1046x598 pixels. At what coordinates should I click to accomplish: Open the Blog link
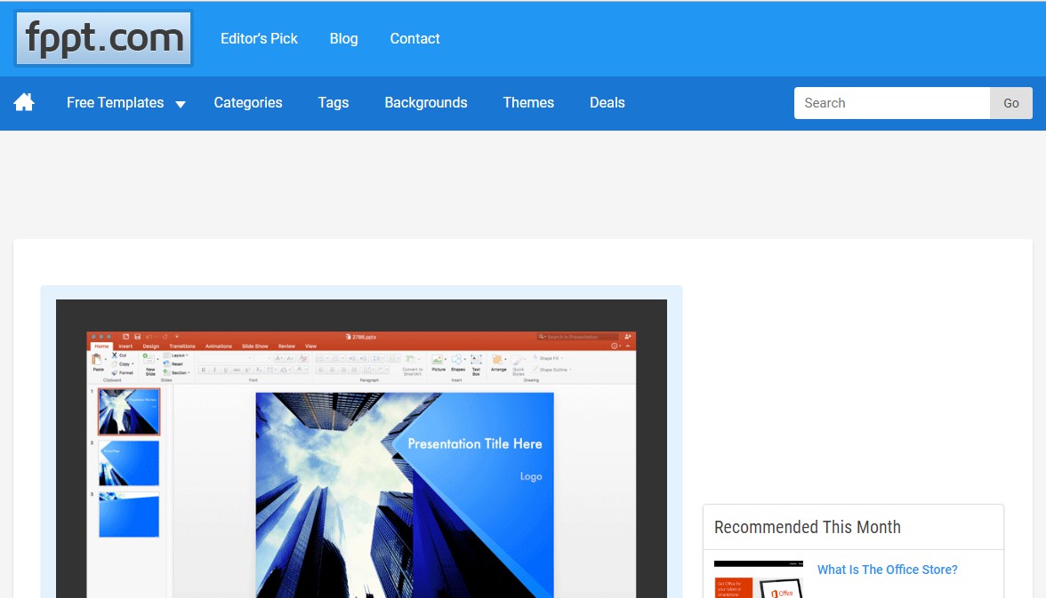click(x=343, y=39)
